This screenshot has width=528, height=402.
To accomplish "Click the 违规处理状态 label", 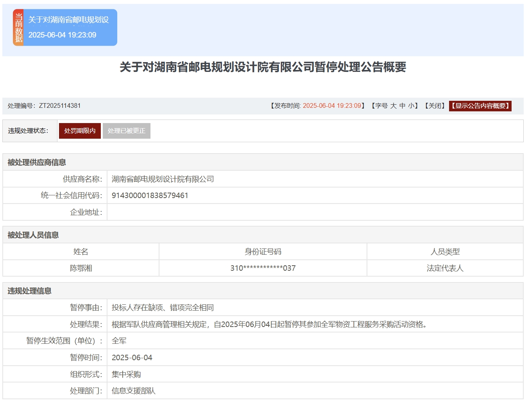I will tap(28, 131).
